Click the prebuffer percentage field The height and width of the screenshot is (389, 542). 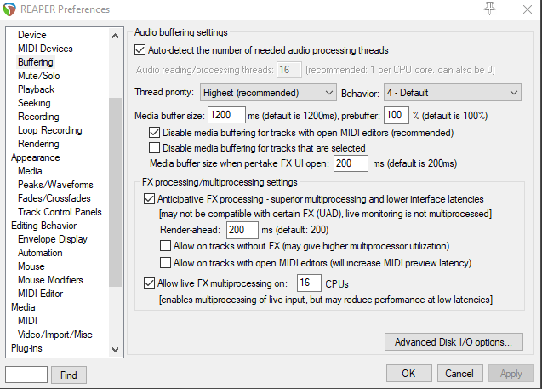coord(397,115)
